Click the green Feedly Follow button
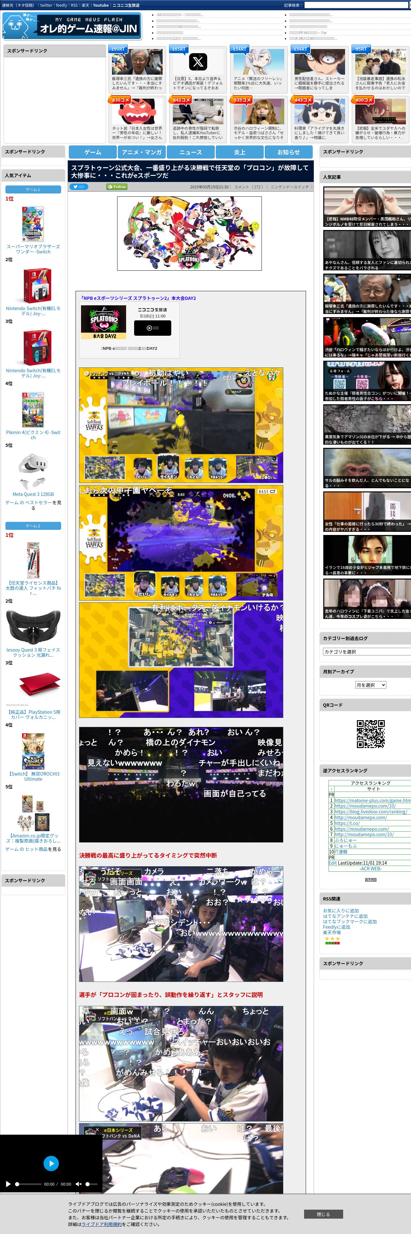The width and height of the screenshot is (411, 1234). pos(117,187)
